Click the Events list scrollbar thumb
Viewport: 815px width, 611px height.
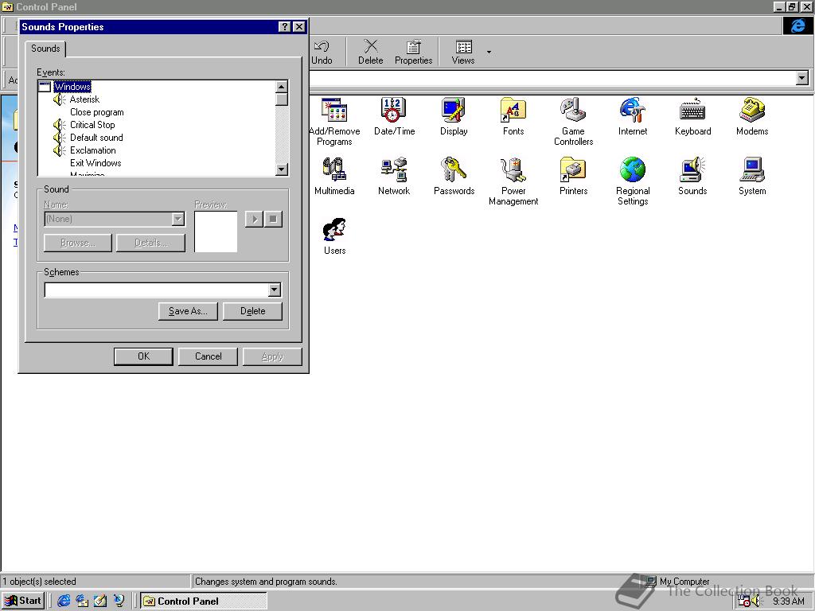pos(281,99)
